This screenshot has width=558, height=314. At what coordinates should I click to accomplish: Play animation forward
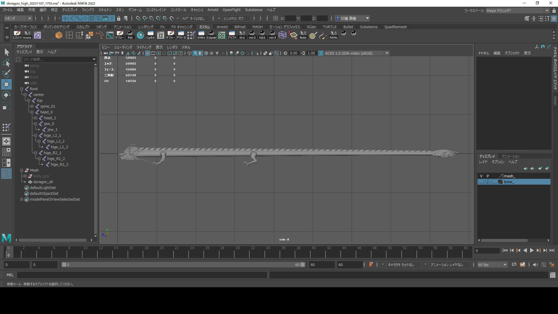(x=532, y=250)
